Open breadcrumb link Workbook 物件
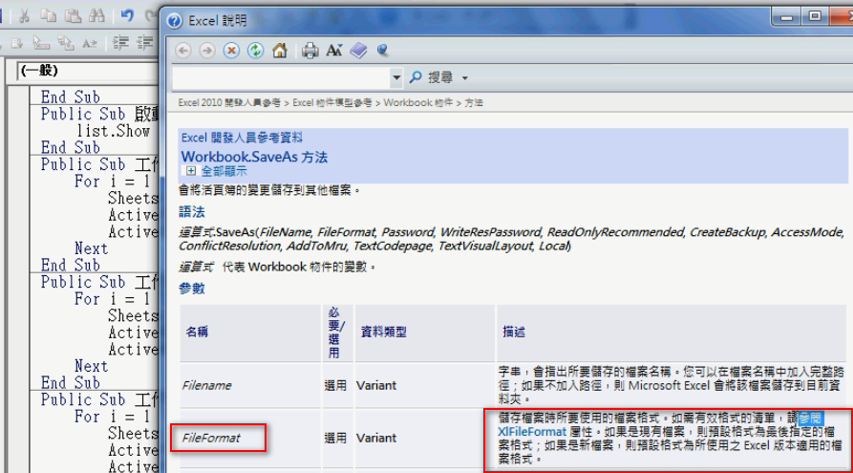This screenshot has height=473, width=853. pyautogui.click(x=417, y=102)
